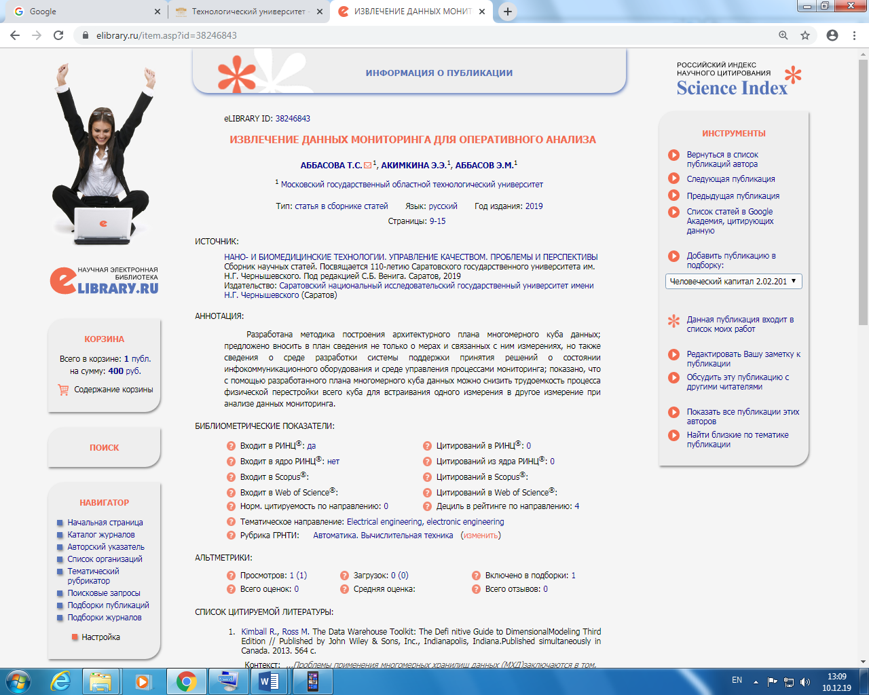Viewport: 869px width, 695px height.
Task: Click help icon beside Загрузок
Action: (x=344, y=576)
